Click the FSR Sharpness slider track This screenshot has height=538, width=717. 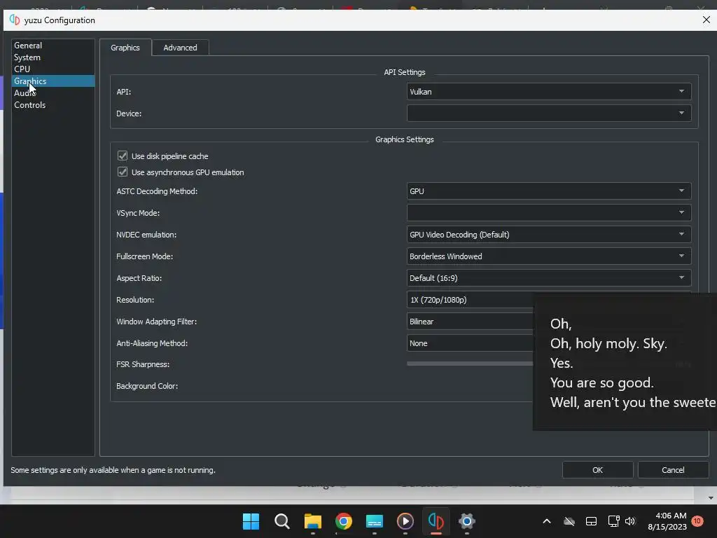[470, 364]
